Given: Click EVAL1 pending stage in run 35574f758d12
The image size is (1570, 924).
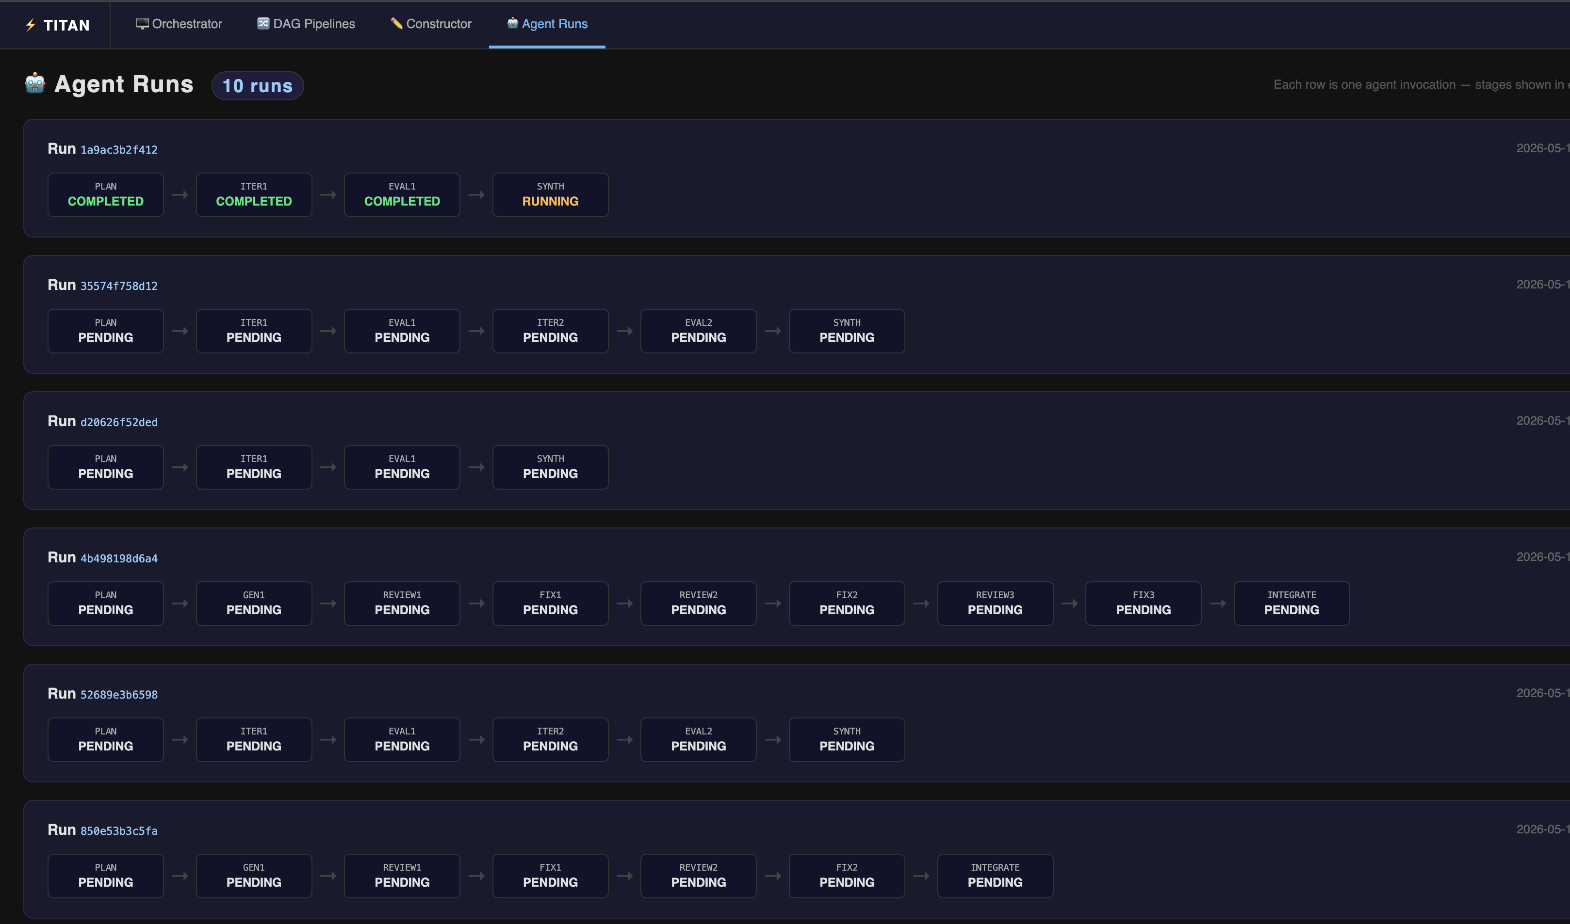Looking at the screenshot, I should pos(403,331).
